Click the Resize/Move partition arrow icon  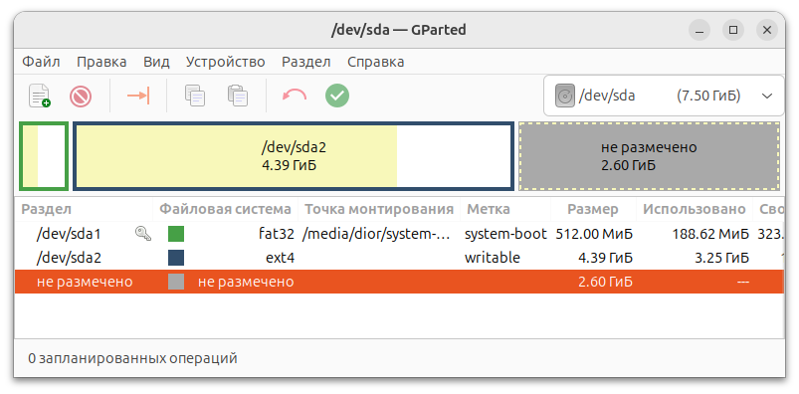(138, 96)
